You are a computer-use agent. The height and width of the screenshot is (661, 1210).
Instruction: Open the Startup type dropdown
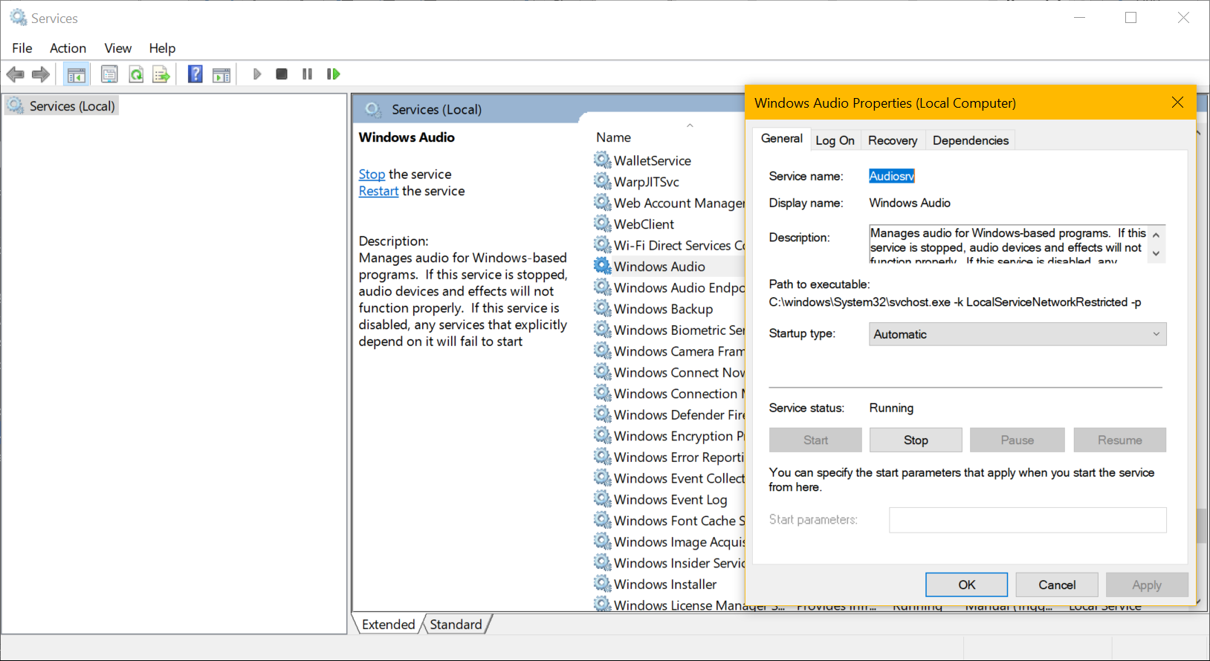[x=1017, y=334]
